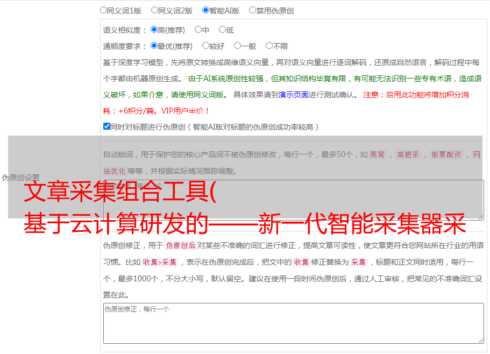This screenshot has width=490, height=354.
Task: Click into the 伪原创修正 text area
Action: click(x=294, y=323)
